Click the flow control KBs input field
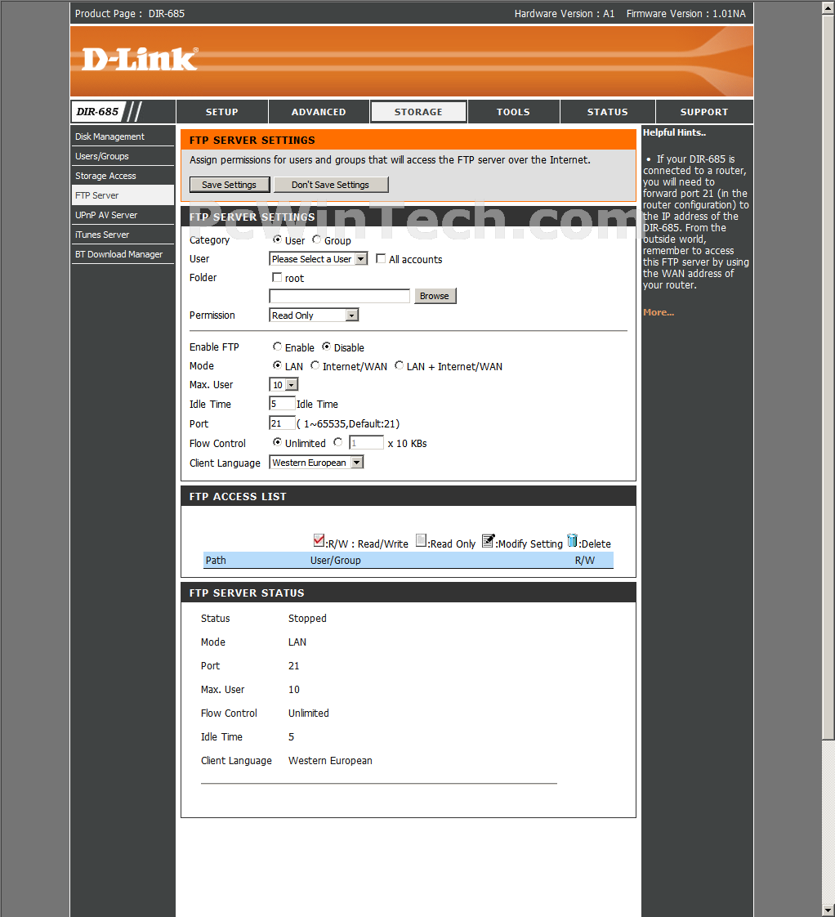The height and width of the screenshot is (917, 835). click(x=366, y=443)
